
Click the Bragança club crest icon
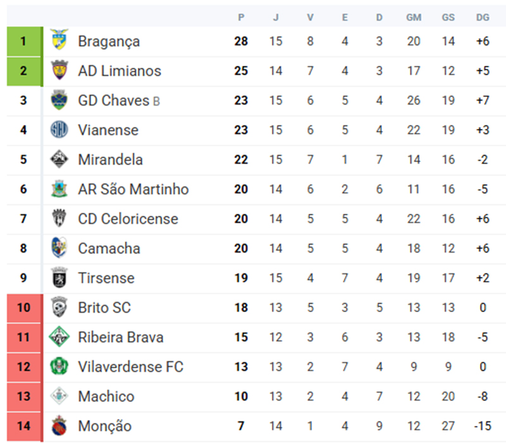59,41
